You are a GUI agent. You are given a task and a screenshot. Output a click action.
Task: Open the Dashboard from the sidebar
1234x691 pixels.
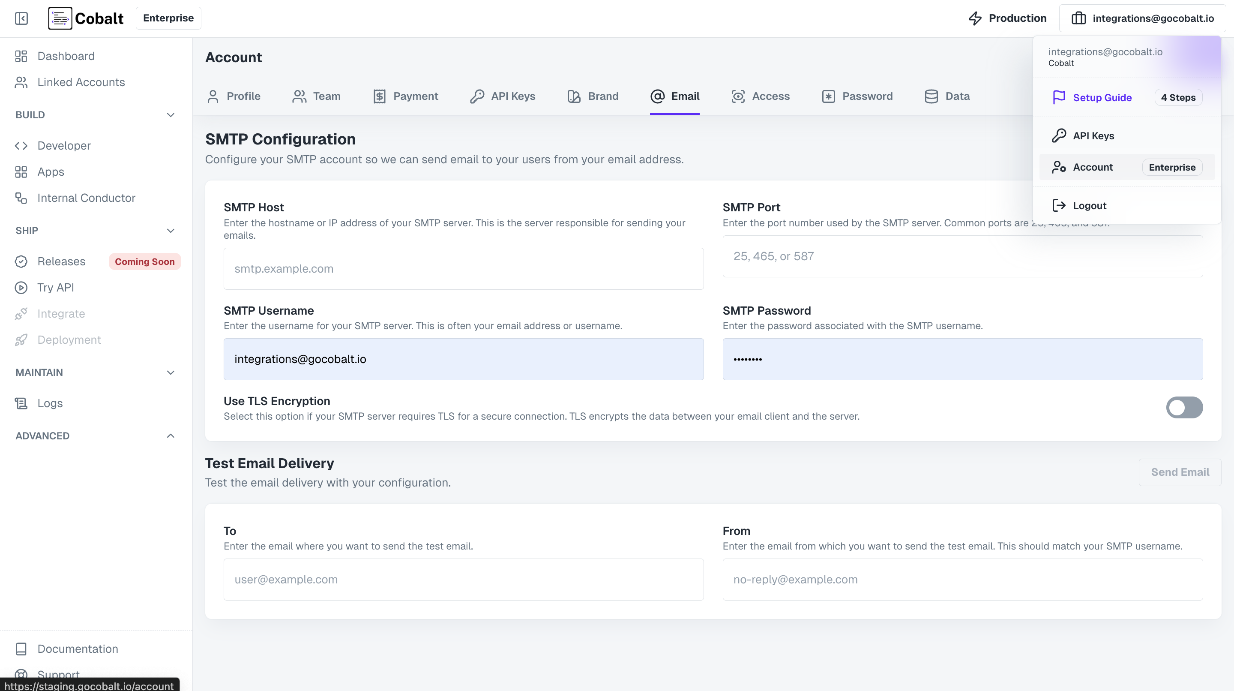point(66,56)
